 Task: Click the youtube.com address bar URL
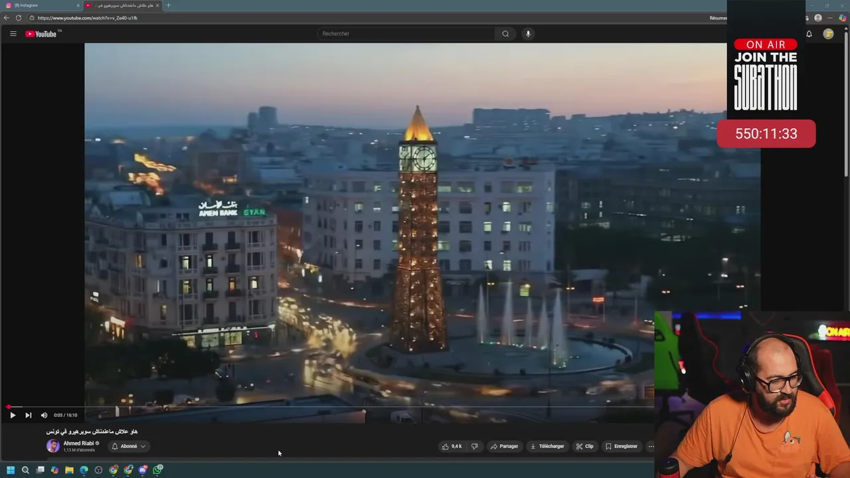point(88,18)
